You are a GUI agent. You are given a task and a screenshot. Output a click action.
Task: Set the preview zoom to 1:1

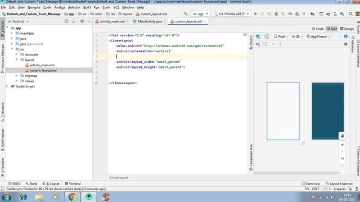coord(342,158)
